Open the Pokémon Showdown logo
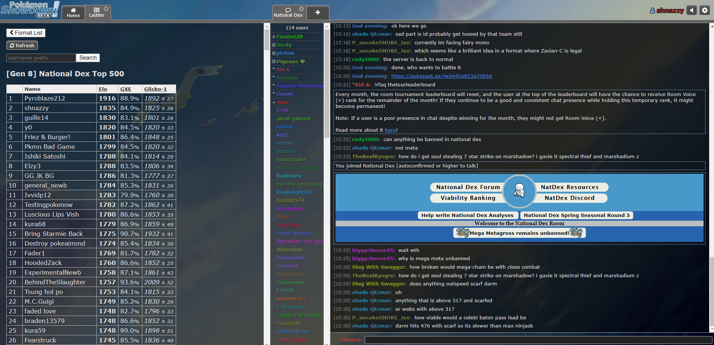 (x=30, y=10)
